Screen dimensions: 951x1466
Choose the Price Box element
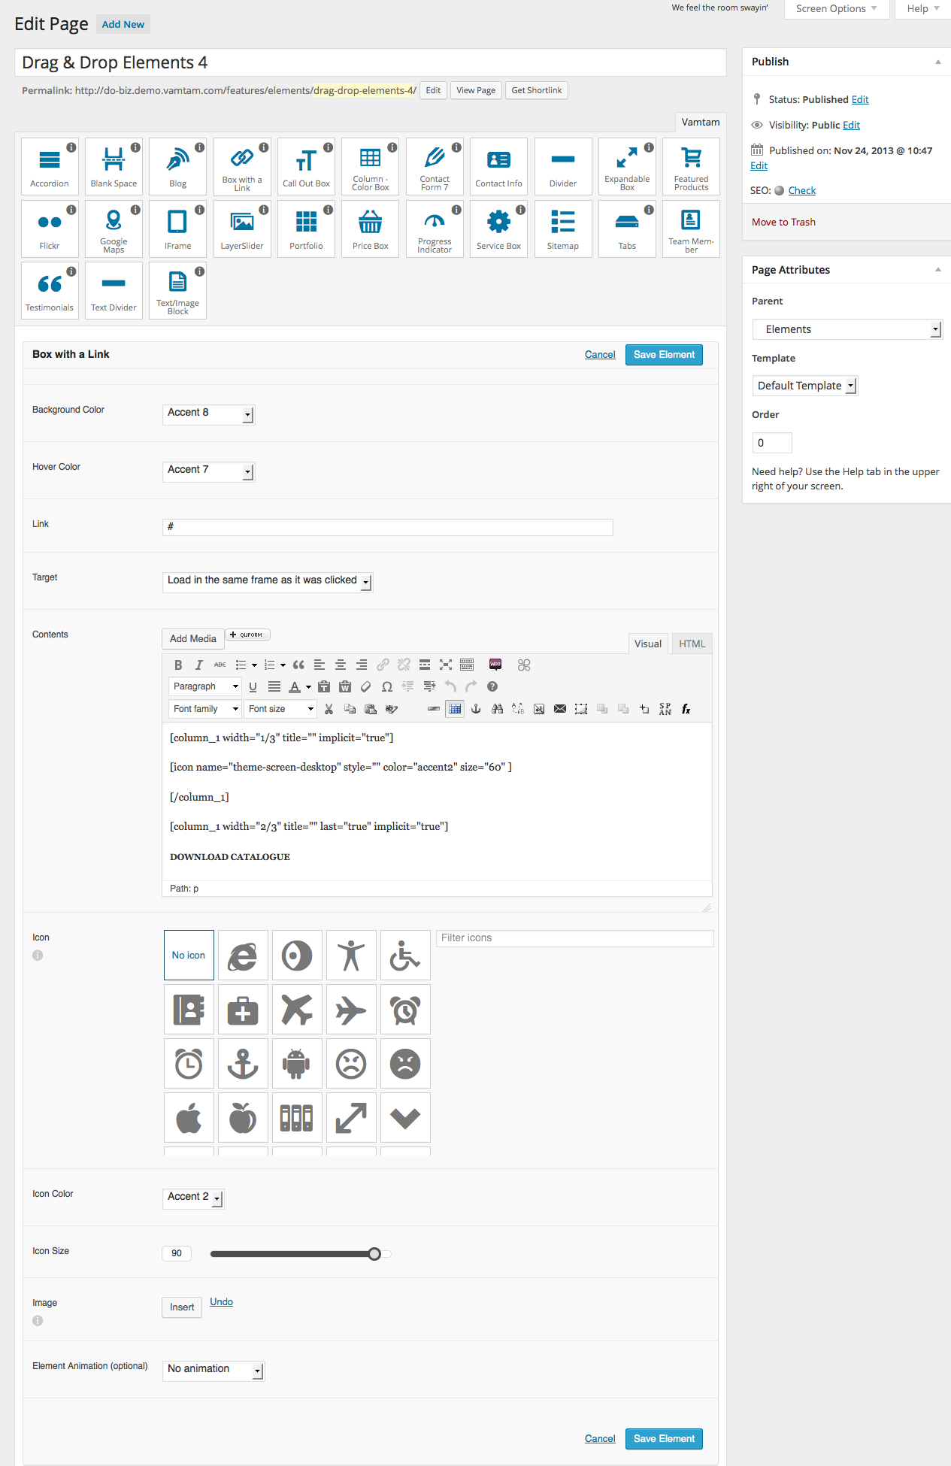[371, 229]
